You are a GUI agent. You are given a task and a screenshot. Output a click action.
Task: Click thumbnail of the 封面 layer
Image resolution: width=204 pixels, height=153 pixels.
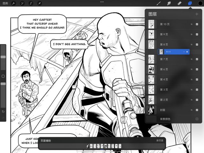click(x=151, y=110)
